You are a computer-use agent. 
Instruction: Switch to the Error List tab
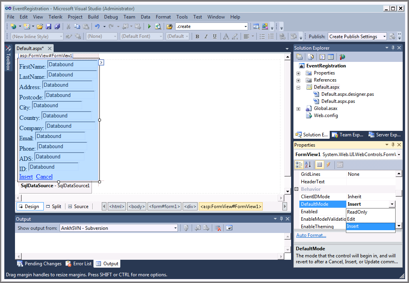[79, 264]
